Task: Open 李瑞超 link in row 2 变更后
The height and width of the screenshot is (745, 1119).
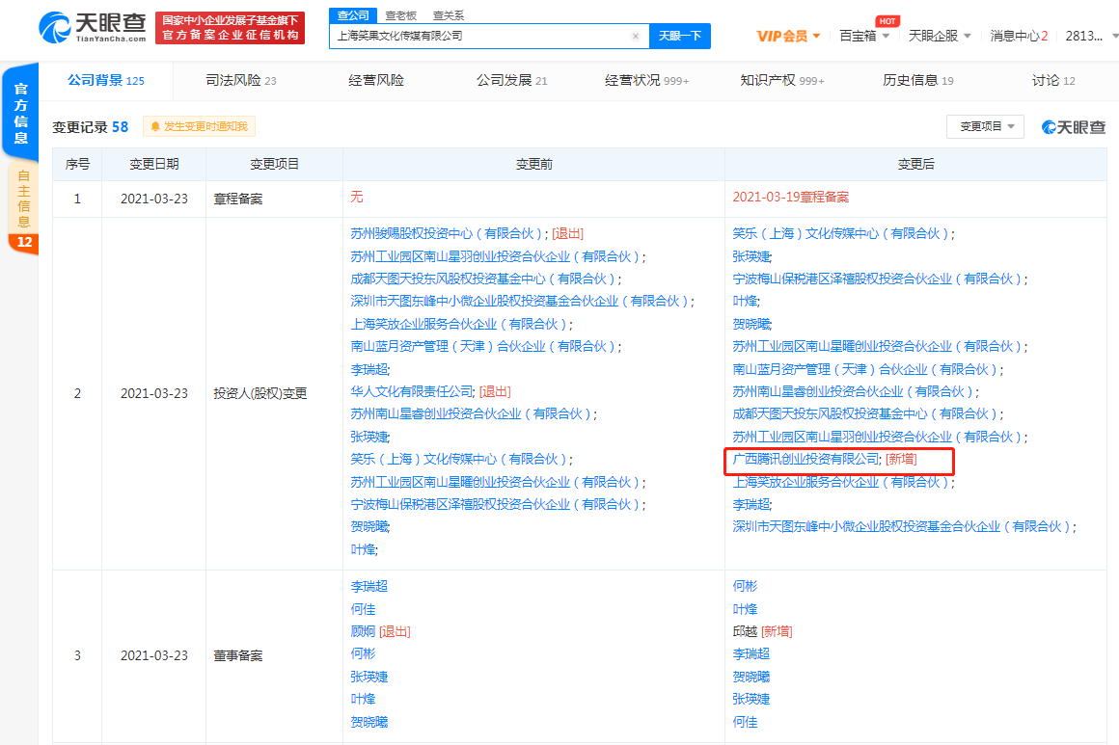Action: click(x=751, y=504)
